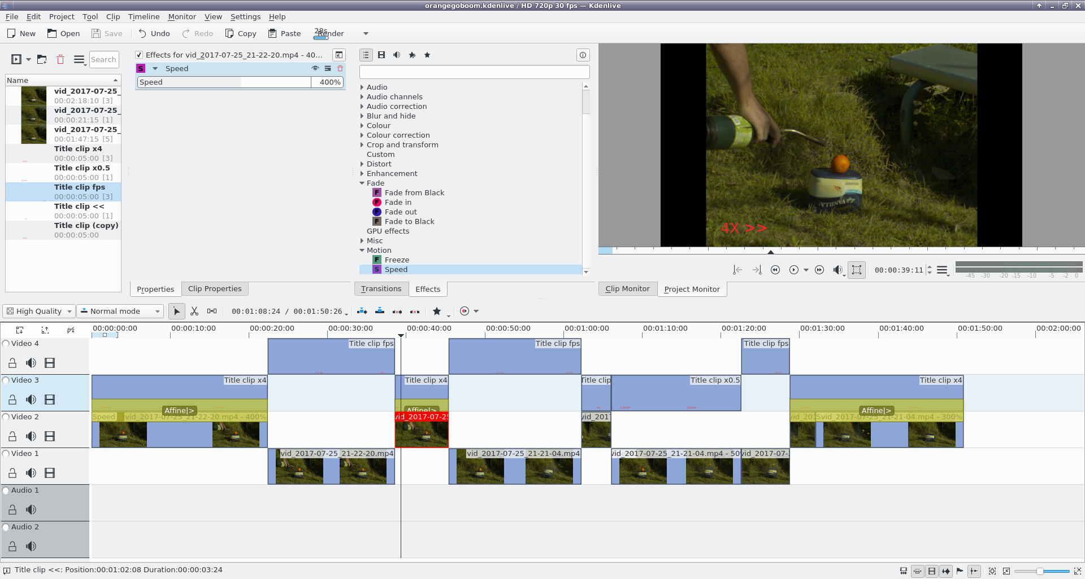Screen dimensions: 1085x579
Task: Click the Undo button
Action: tap(154, 33)
